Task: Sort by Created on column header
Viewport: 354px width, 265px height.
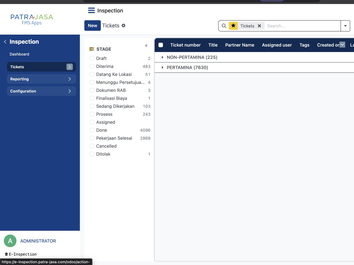Action: (328, 45)
